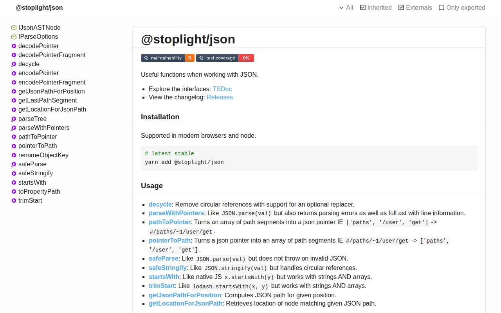Screen dimensions: 501x313
Task: Open pointerToPath link in Usage list
Action: (169, 240)
